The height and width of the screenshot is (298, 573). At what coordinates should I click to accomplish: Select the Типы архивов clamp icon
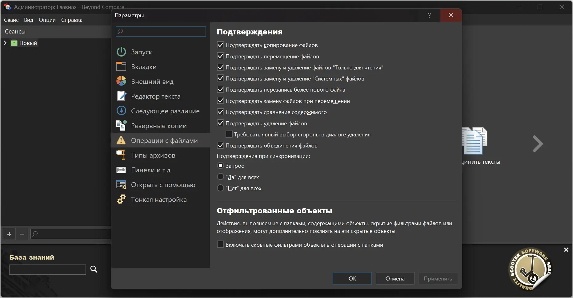point(121,155)
